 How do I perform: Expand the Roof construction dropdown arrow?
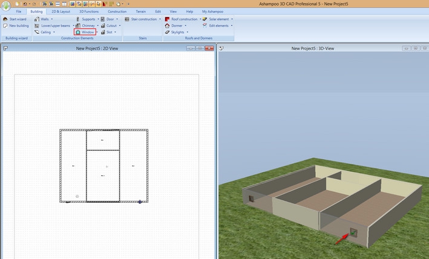[x=200, y=19]
